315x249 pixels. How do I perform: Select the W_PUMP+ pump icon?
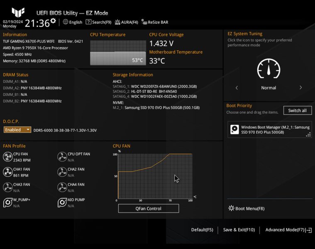[8, 203]
